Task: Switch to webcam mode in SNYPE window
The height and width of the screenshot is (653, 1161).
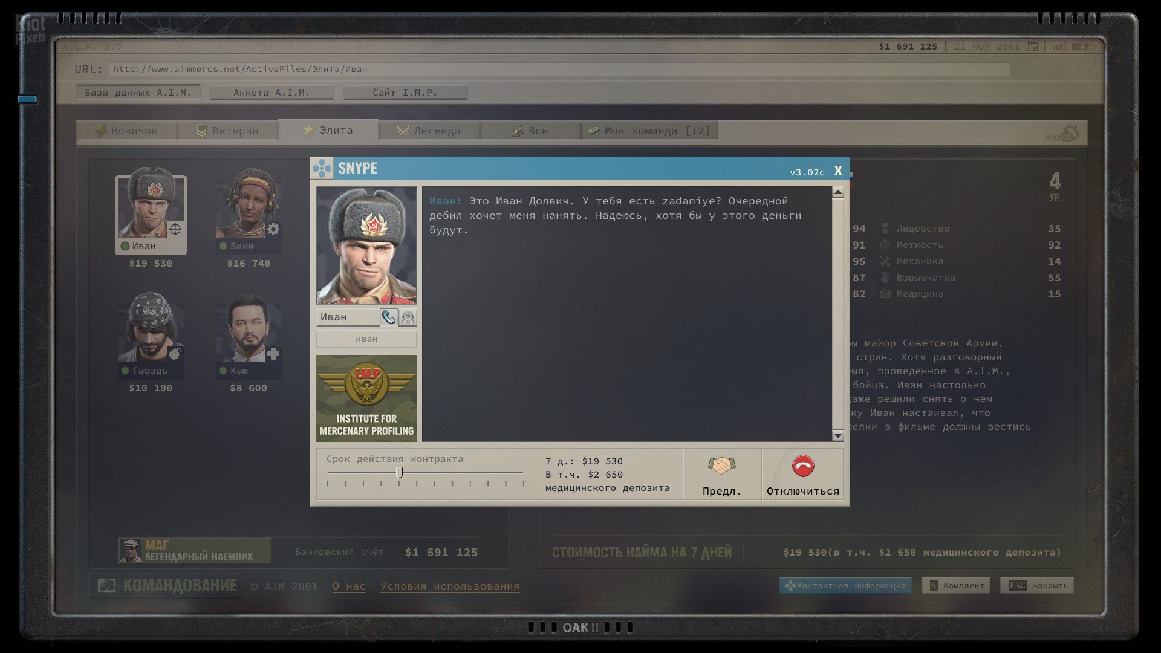Action: (x=408, y=317)
